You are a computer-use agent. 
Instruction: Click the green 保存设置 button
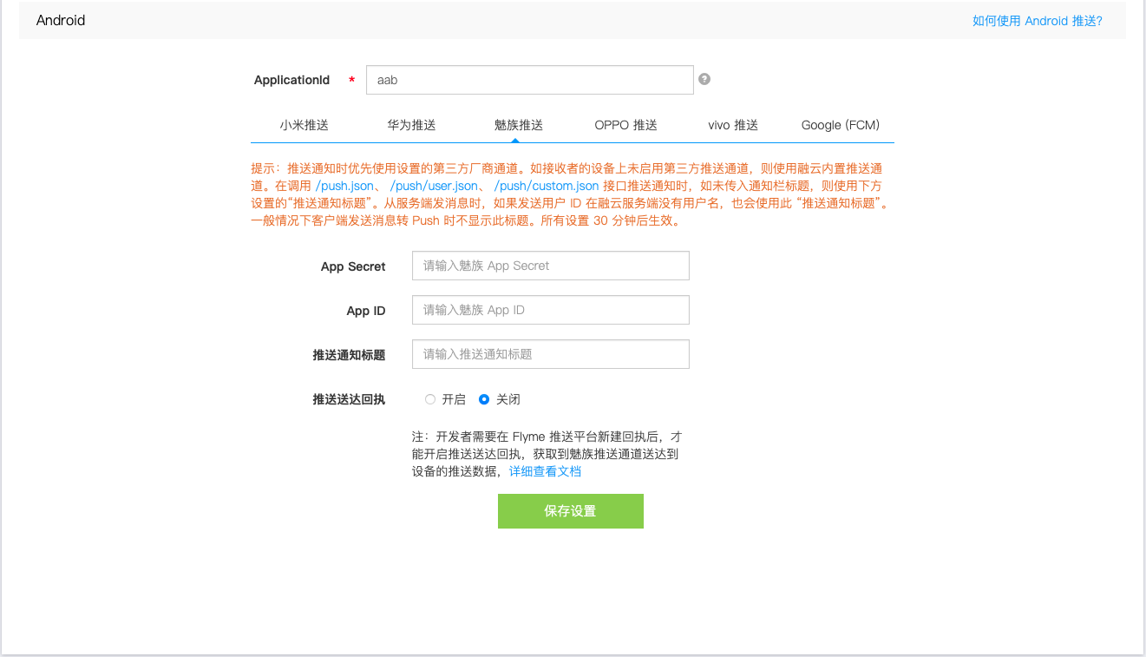(x=571, y=511)
